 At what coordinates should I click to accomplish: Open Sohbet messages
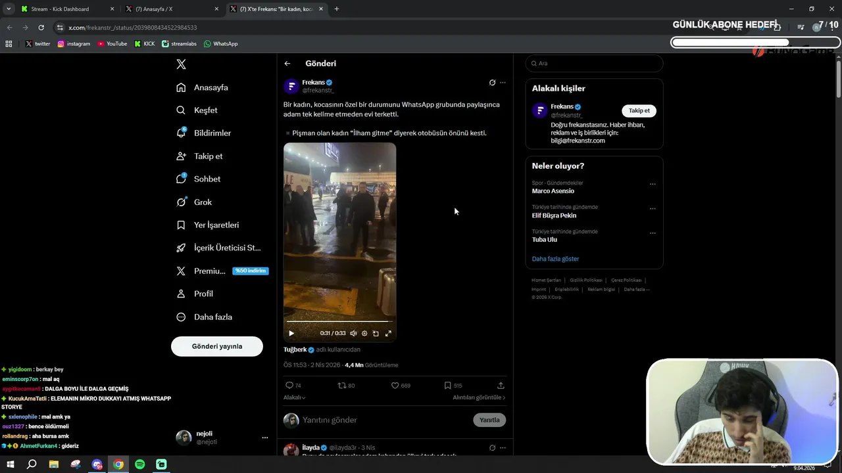click(x=198, y=179)
